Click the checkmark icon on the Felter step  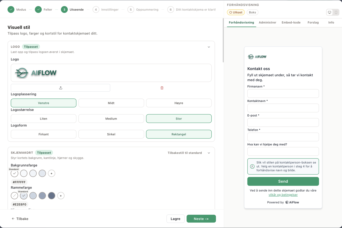point(38,9)
